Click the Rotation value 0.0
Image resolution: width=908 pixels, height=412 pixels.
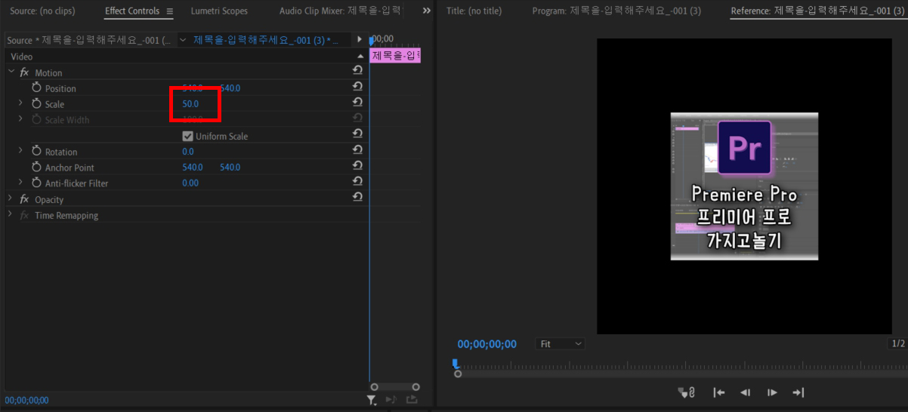[x=188, y=152]
